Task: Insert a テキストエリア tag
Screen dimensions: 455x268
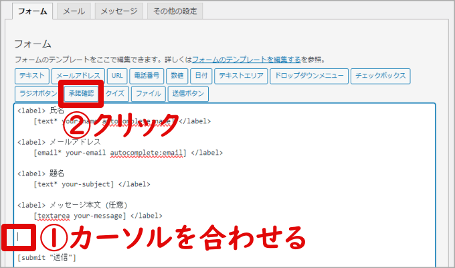Action: [x=241, y=76]
